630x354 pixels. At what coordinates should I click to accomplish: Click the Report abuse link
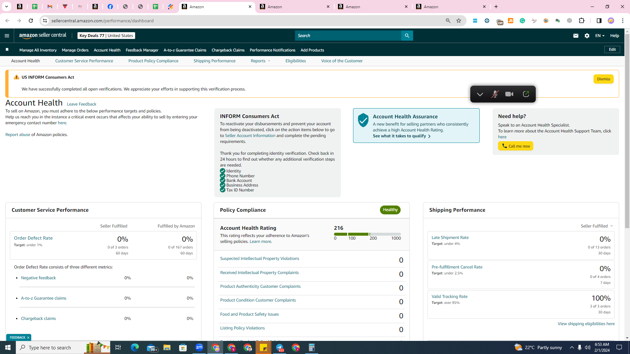18,135
